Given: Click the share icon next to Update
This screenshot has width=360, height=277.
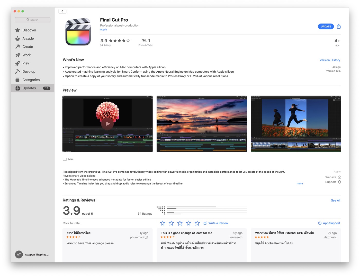Looking at the screenshot, I should click(339, 27).
